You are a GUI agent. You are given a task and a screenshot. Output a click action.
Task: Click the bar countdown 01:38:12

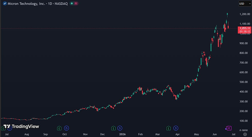245,32
